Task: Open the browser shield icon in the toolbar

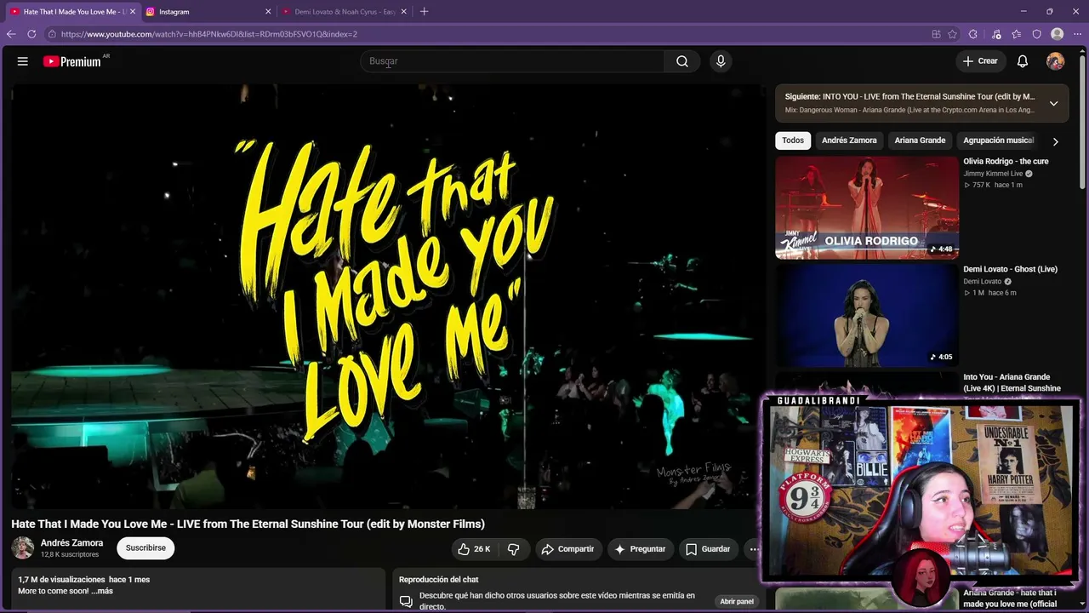Action: tap(1036, 34)
